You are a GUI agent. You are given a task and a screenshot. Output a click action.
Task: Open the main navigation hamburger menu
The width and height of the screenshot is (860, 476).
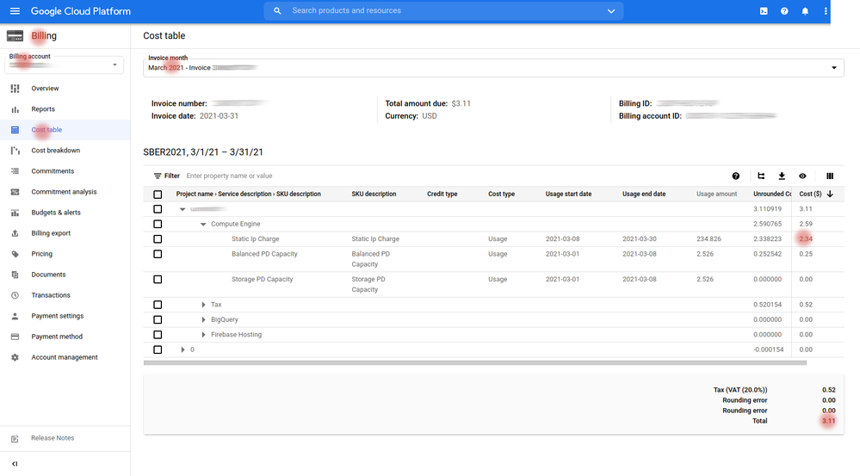click(15, 11)
